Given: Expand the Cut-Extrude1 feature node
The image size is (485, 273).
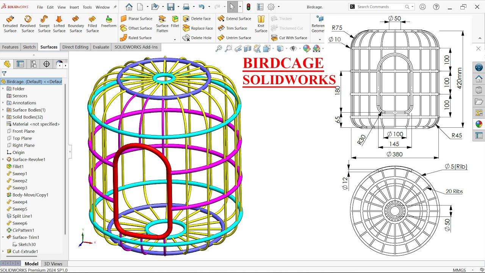Looking at the screenshot, I should tap(3, 251).
